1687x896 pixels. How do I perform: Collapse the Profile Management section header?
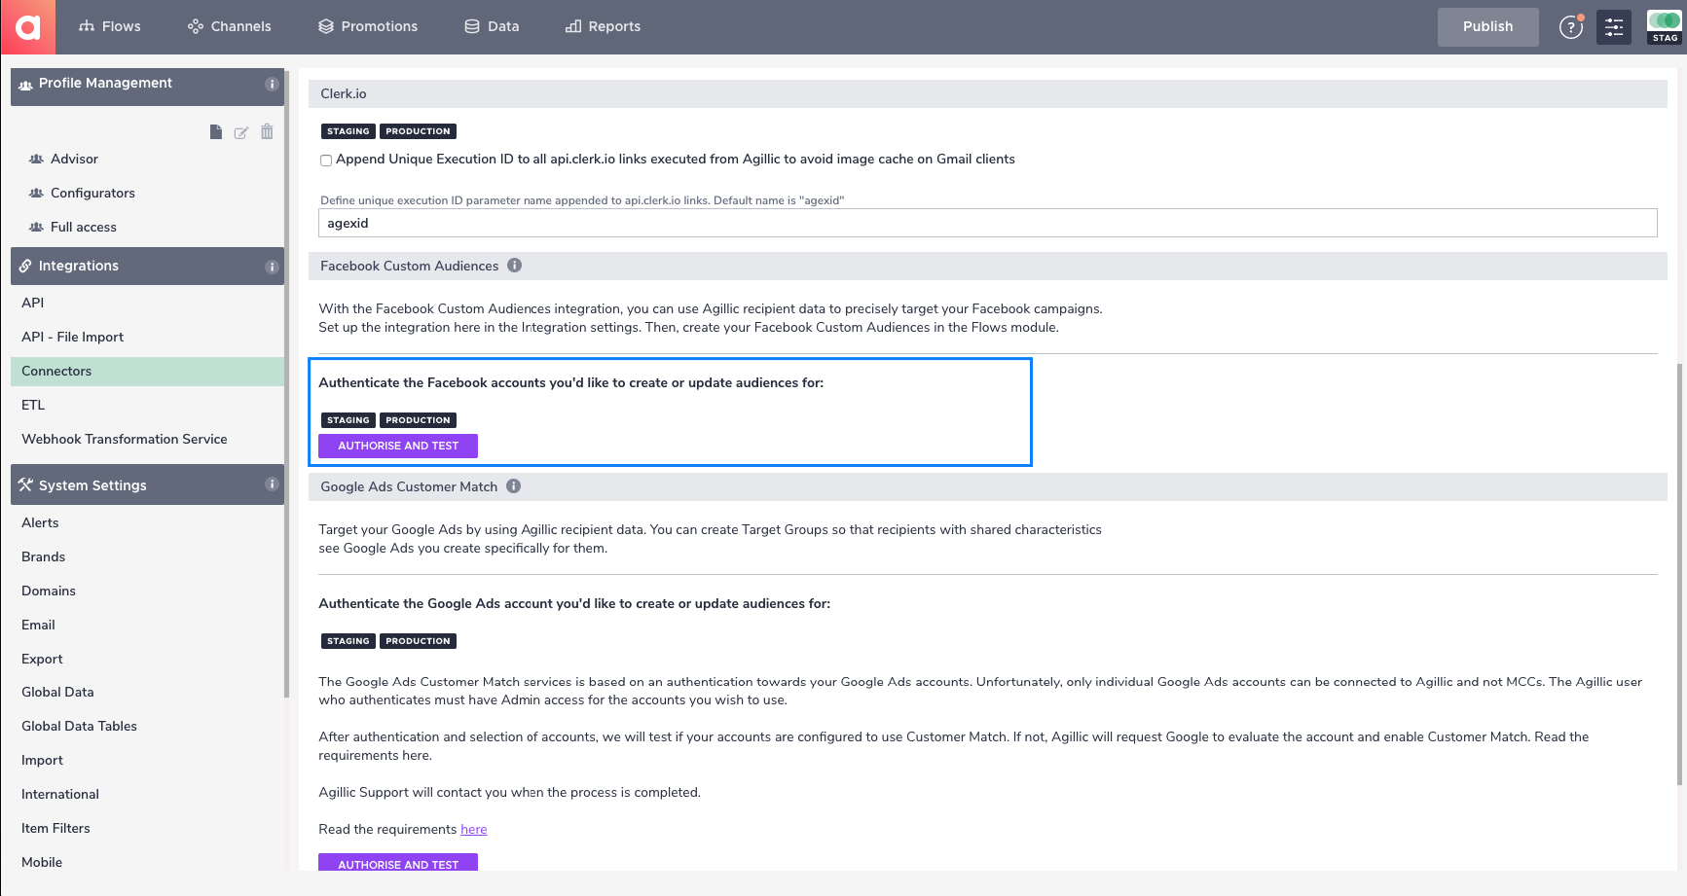tap(147, 87)
